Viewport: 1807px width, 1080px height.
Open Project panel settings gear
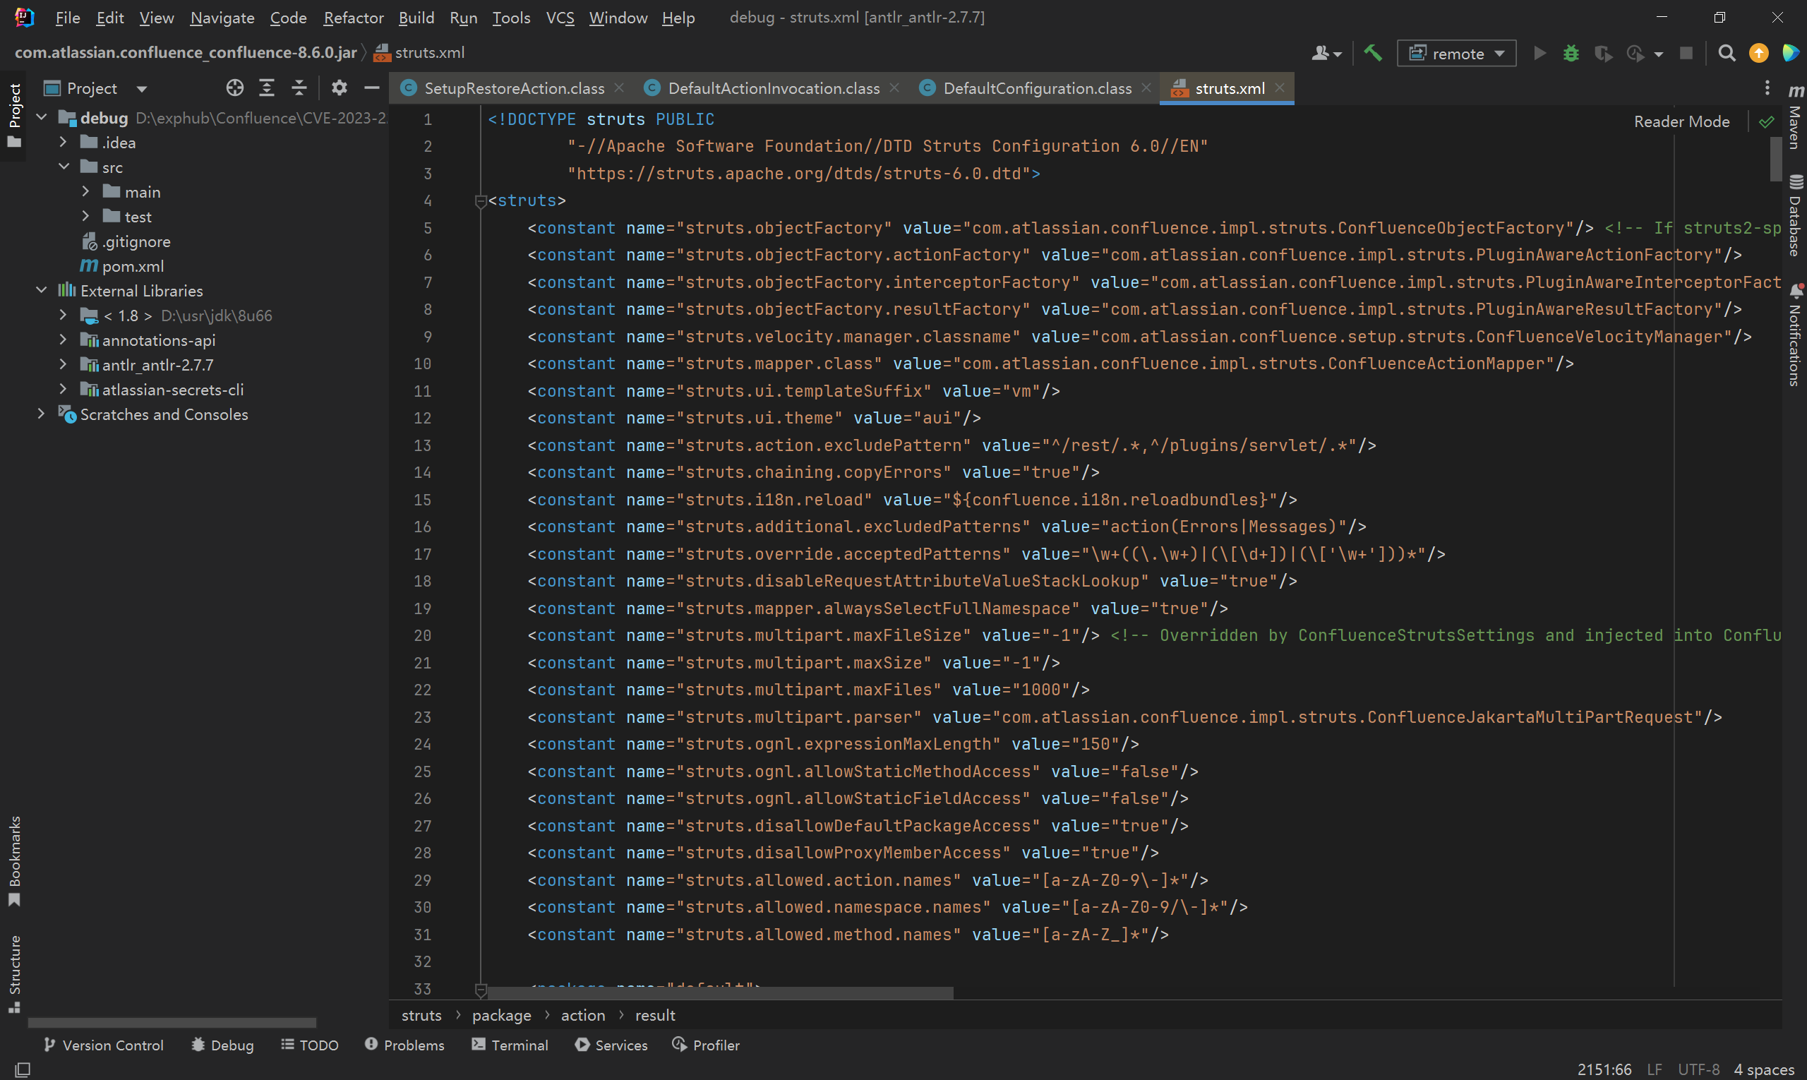coord(339,88)
